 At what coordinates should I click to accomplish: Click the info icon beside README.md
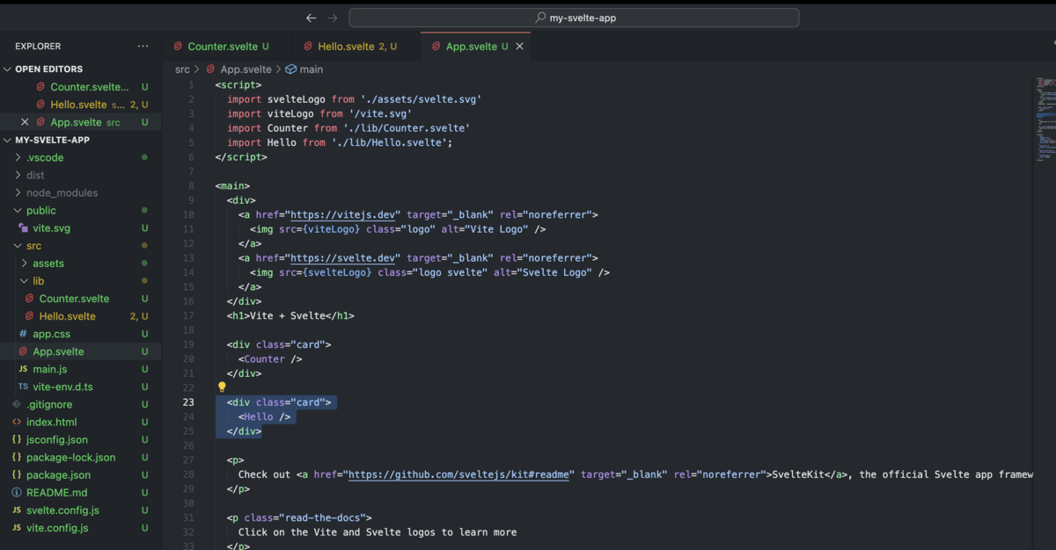[x=17, y=492]
